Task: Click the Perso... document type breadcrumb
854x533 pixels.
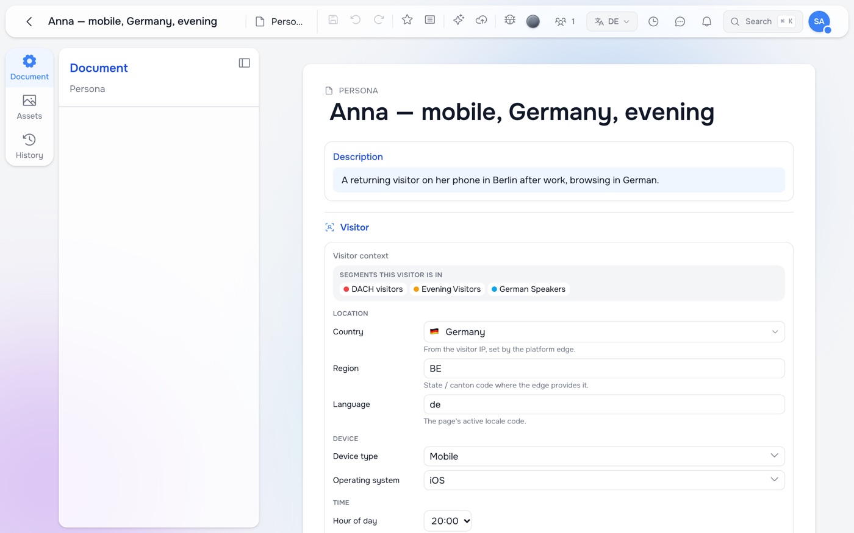Action: (279, 21)
